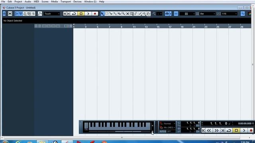
Task: Select the Zoom magnifier tool
Action: 124,14
